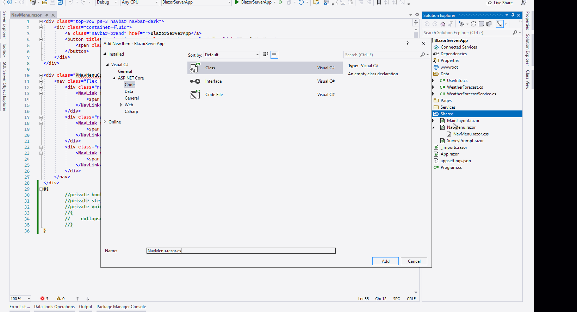
Task: Select Data category under ASP.NET Core
Action: pyautogui.click(x=129, y=91)
